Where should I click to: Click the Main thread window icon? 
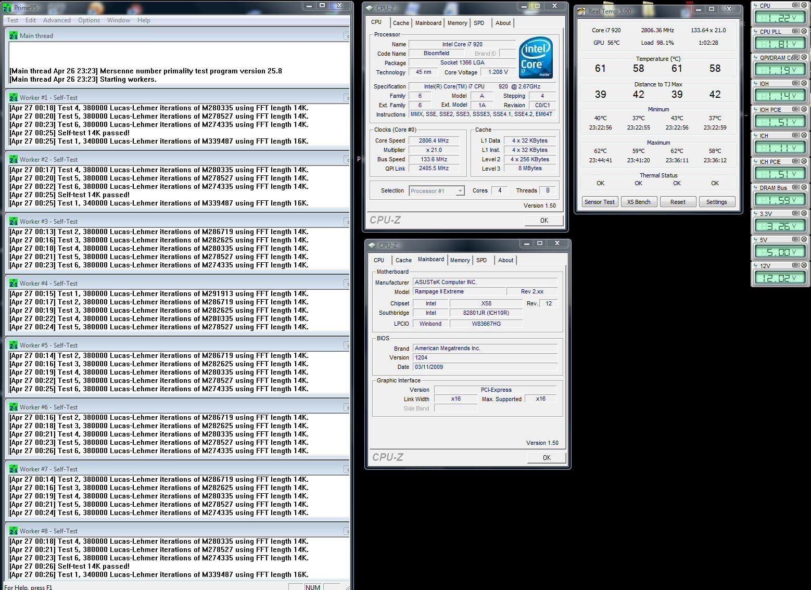[14, 35]
